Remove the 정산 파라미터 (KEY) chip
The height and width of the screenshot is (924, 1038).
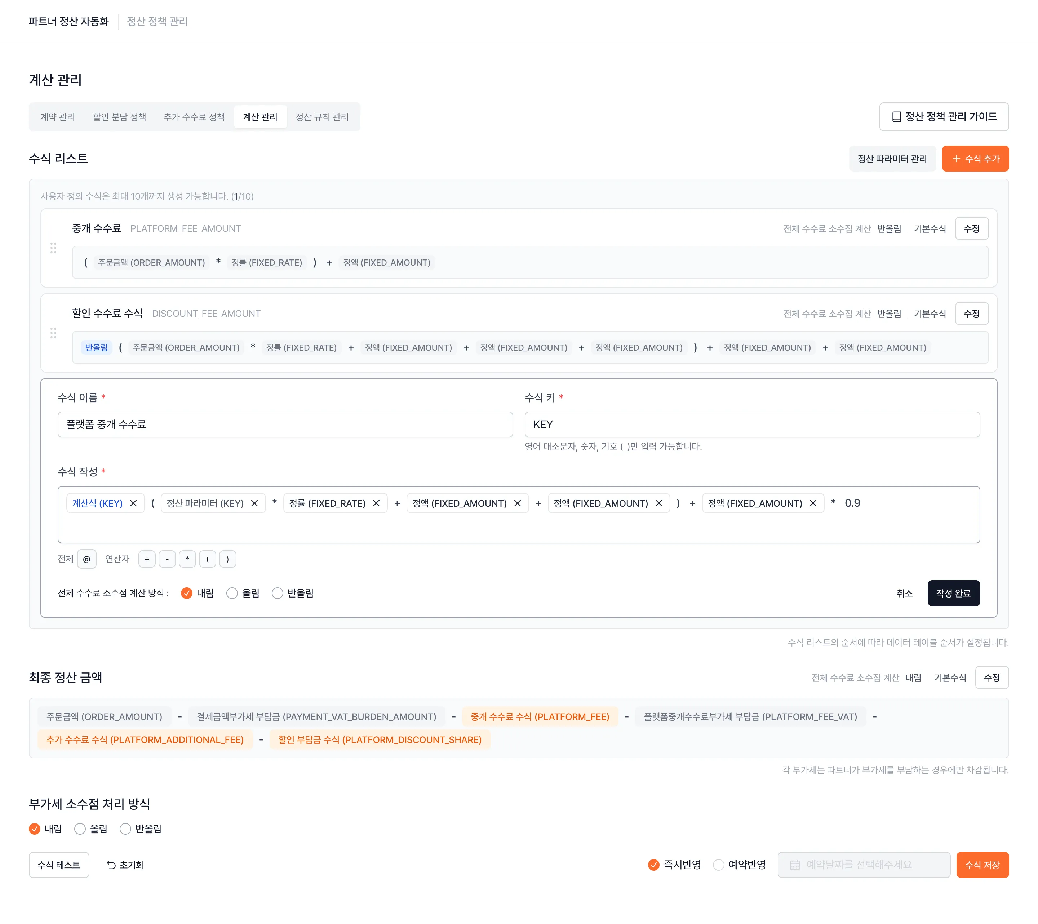coord(254,503)
